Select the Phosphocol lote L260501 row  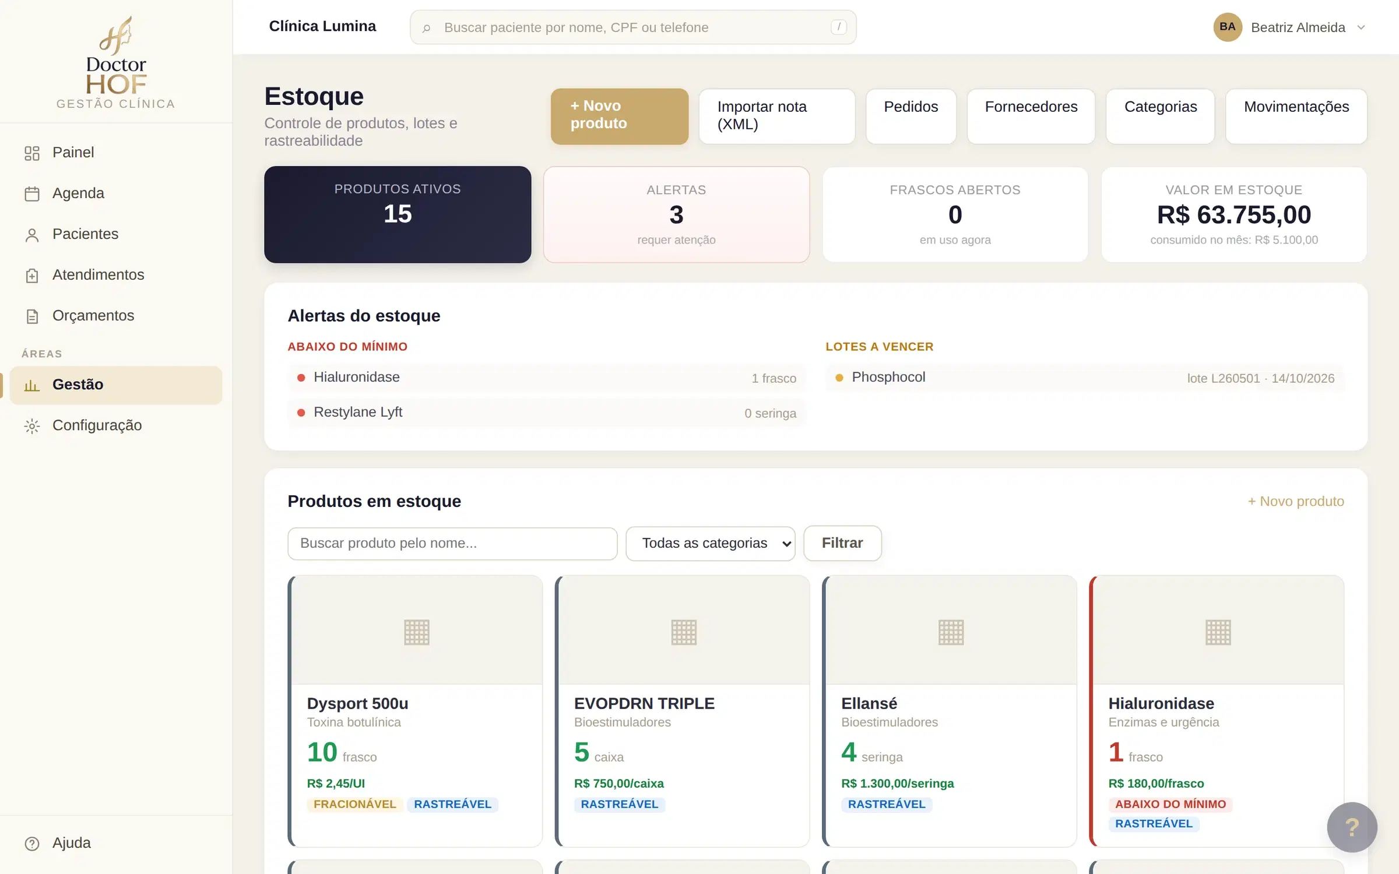coord(1084,378)
